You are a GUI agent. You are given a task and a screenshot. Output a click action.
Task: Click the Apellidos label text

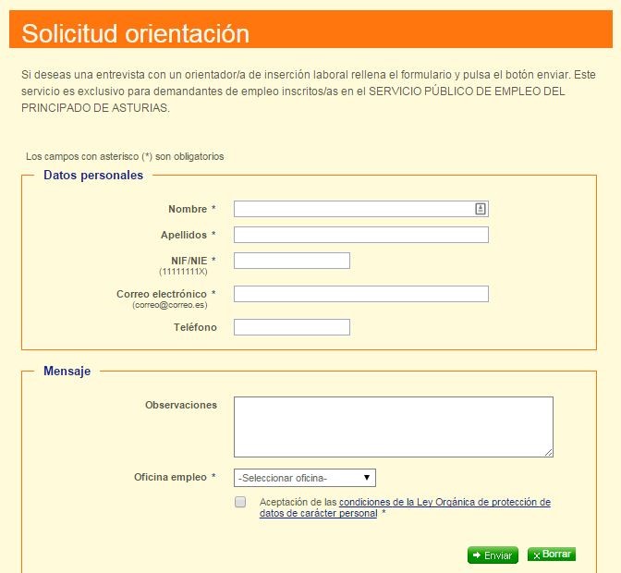[183, 235]
